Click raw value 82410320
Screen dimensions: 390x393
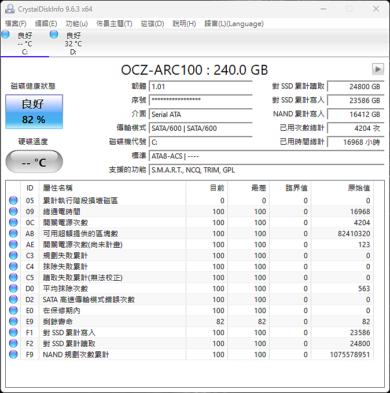coord(354,234)
